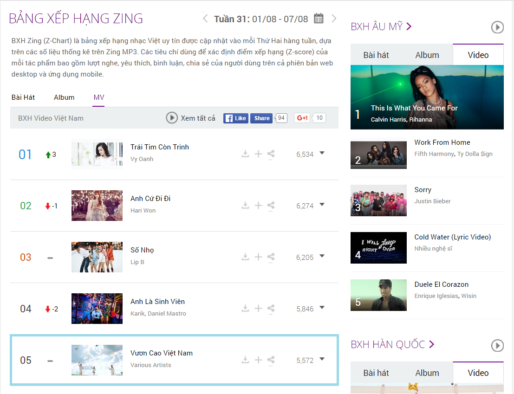Switch to Album tab in BXH Âu Mỹ

pyautogui.click(x=427, y=55)
